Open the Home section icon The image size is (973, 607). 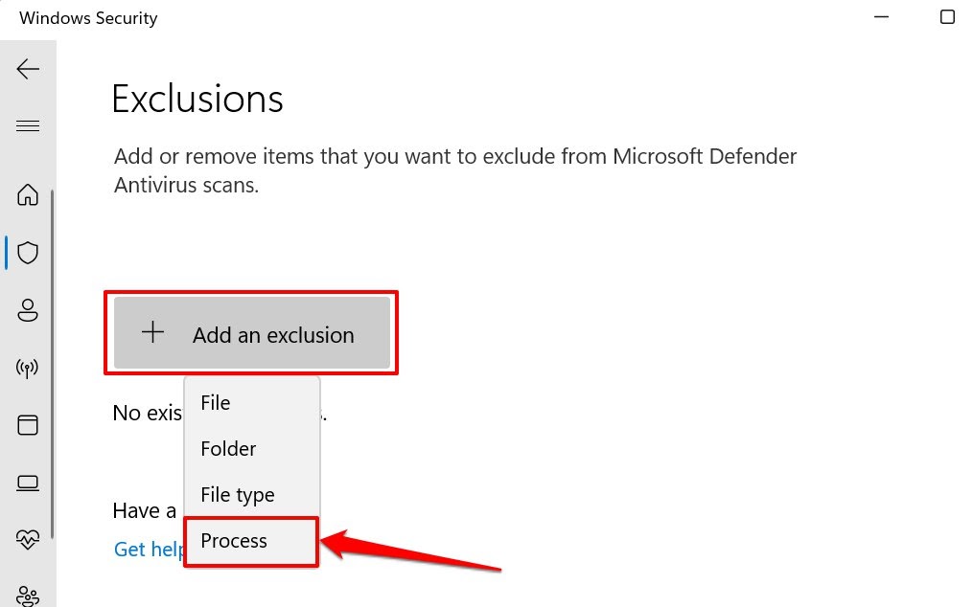click(28, 195)
